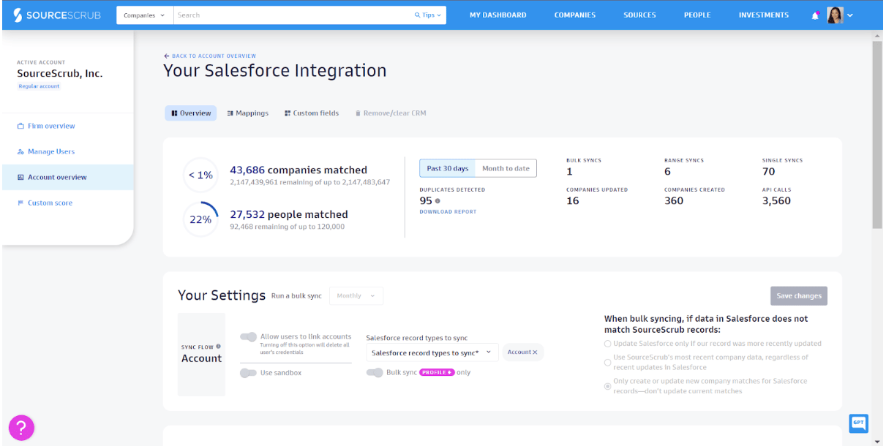Open the Custom fields tab
The height and width of the screenshot is (446, 886).
coord(311,113)
